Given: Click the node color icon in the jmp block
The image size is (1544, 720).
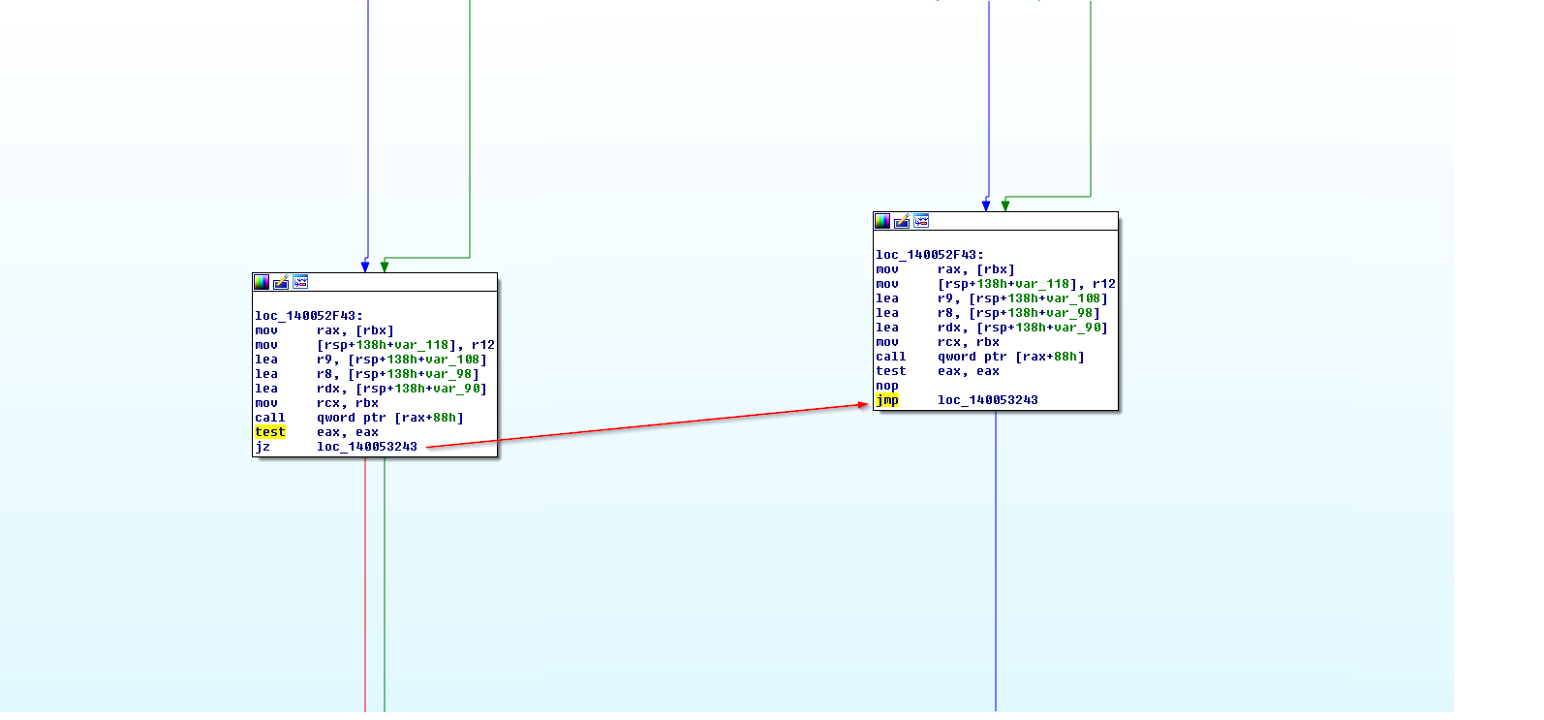Looking at the screenshot, I should pyautogui.click(x=882, y=221).
